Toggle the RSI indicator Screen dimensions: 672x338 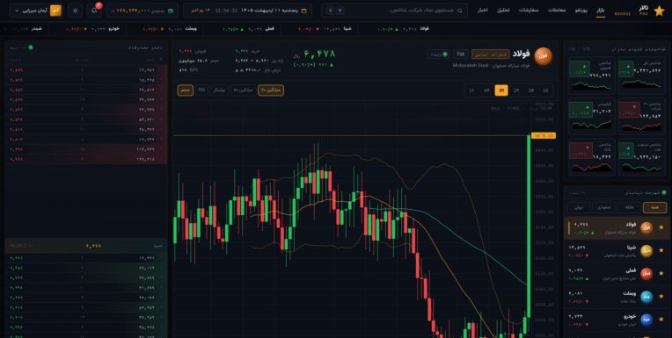[201, 90]
